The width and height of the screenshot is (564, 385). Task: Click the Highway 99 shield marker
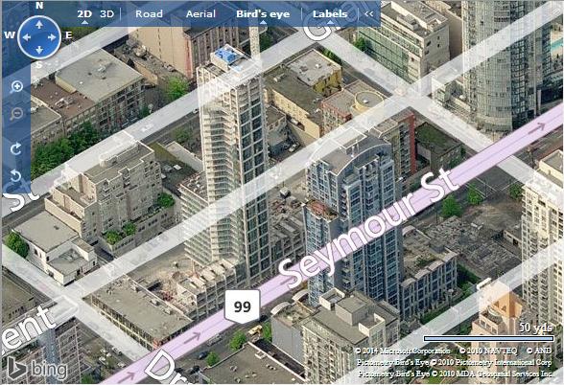point(243,306)
